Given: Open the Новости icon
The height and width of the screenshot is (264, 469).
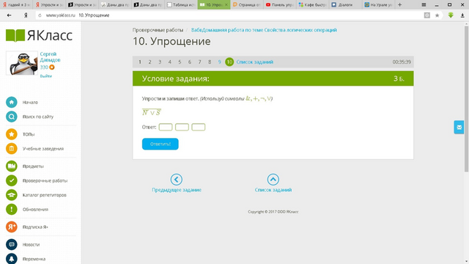Looking at the screenshot, I should pyautogui.click(x=12, y=244).
